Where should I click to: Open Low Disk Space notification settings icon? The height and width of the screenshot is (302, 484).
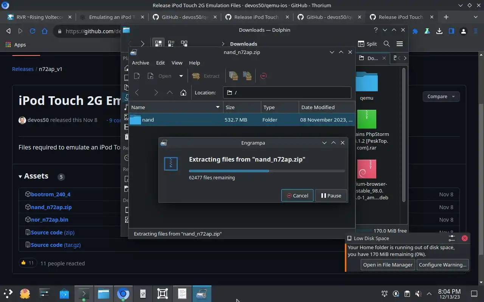pos(452,238)
